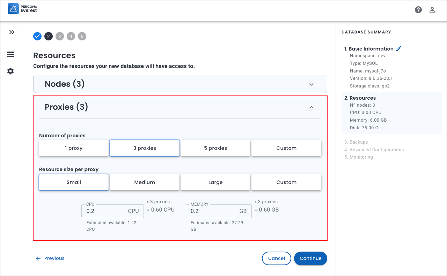
Task: Expand the Nodes (3) section
Action: pyautogui.click(x=312, y=84)
